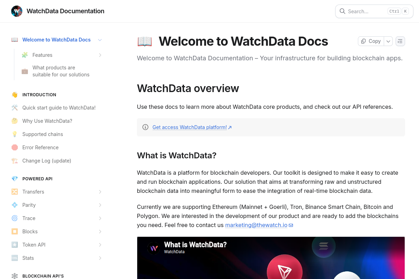This screenshot has height=279, width=419.
Task: Expand the Token API section chevron
Action: click(100, 245)
